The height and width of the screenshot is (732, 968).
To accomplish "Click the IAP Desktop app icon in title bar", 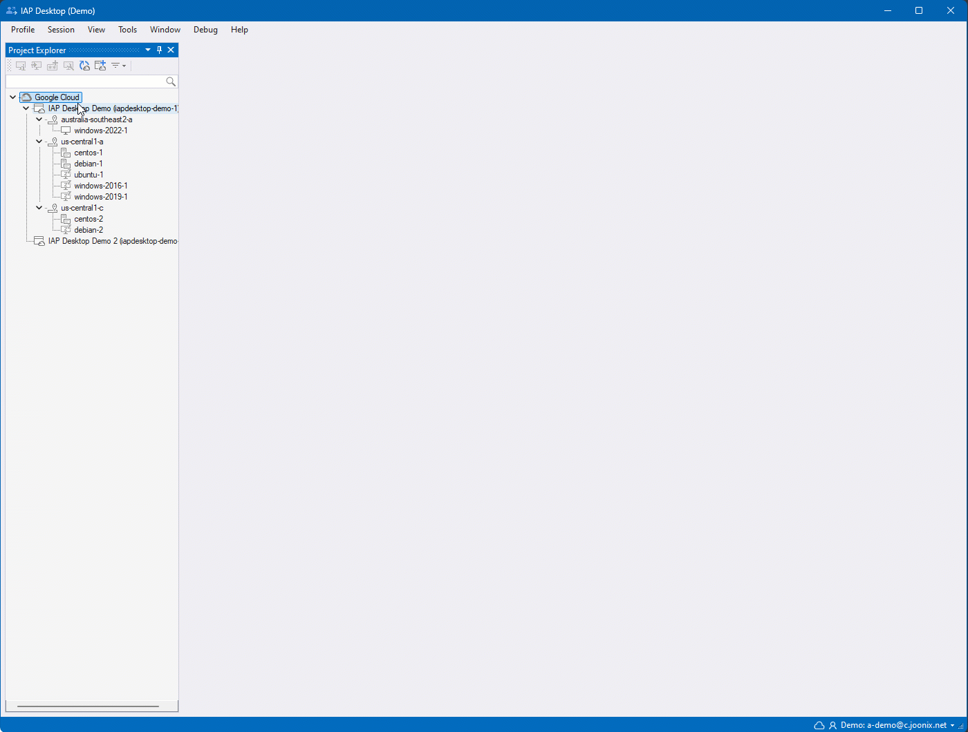I will tap(12, 10).
